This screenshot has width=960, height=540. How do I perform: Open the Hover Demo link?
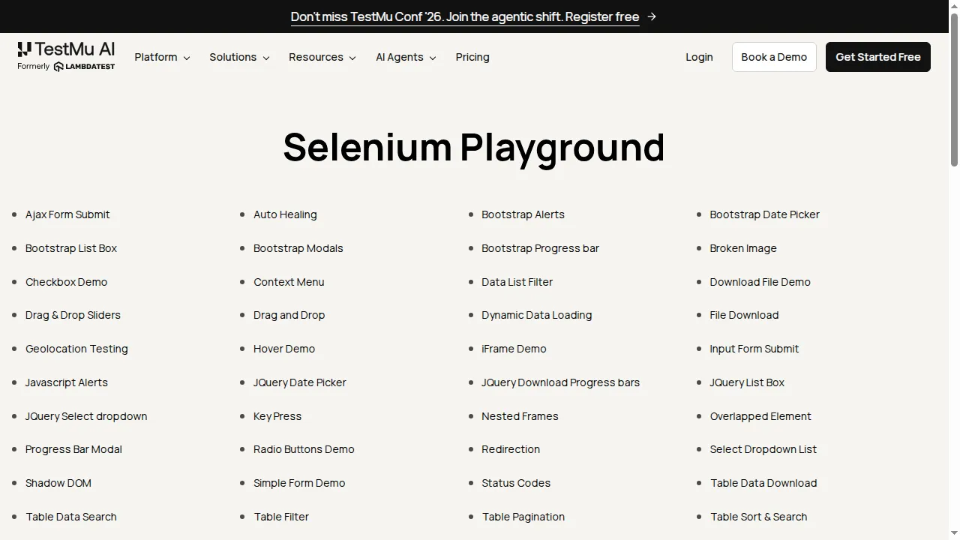click(284, 349)
